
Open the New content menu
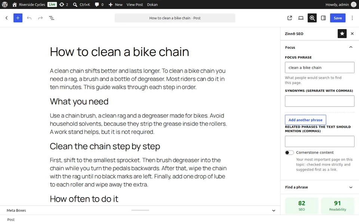[116, 4]
